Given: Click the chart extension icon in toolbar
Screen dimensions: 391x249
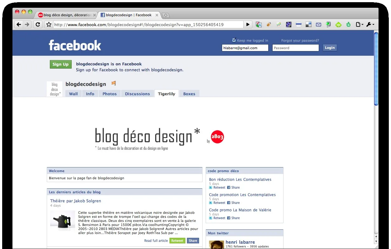Looking at the screenshot, I should point(279,25).
